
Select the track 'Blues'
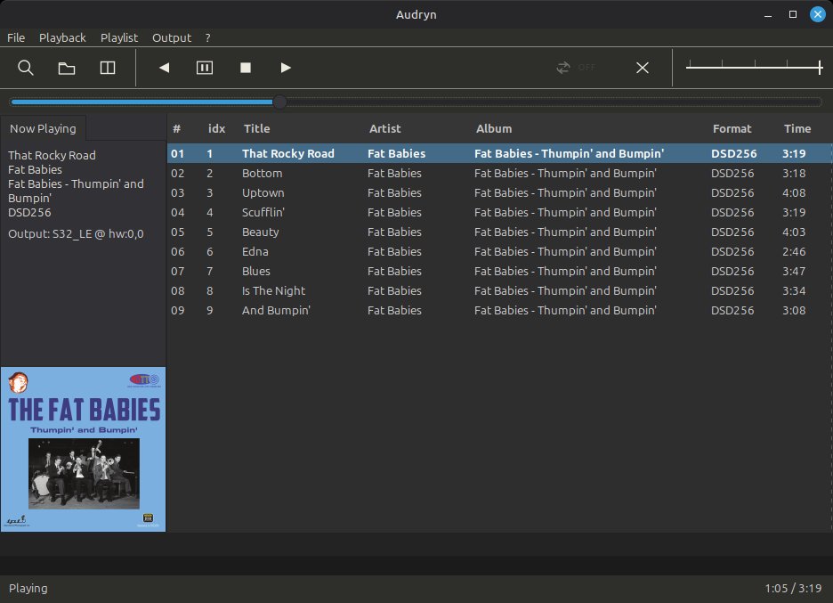[499, 271]
